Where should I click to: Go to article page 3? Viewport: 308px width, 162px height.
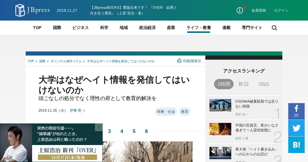109,131
